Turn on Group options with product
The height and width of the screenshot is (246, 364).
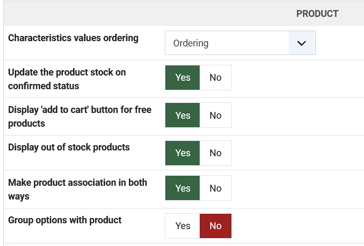tap(183, 226)
